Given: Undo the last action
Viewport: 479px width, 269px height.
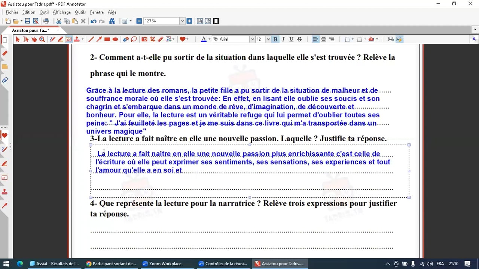Looking at the screenshot, I should click(94, 21).
